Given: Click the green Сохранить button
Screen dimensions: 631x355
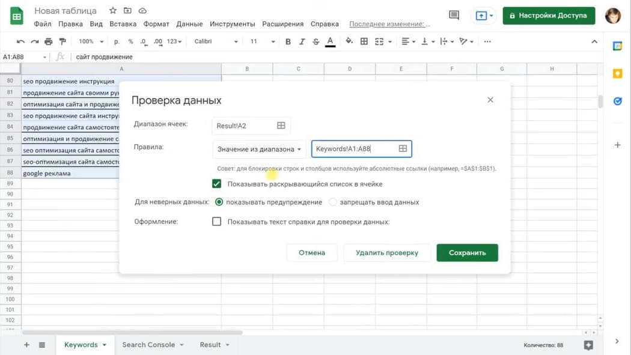Looking at the screenshot, I should pyautogui.click(x=467, y=253).
